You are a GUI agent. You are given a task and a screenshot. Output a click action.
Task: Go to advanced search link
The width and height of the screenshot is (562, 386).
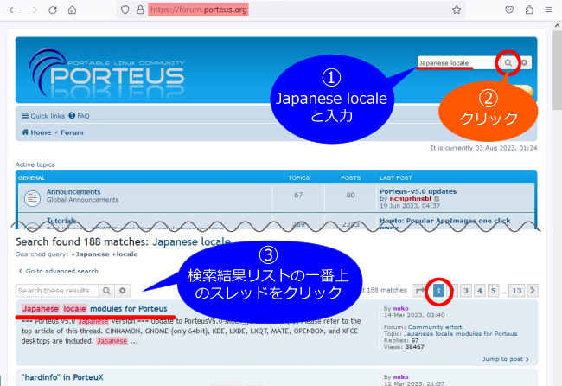pyautogui.click(x=58, y=271)
